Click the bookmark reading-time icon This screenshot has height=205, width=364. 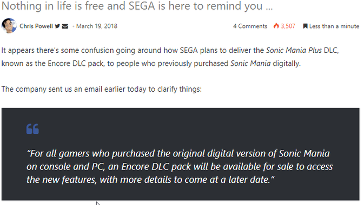tap(305, 26)
